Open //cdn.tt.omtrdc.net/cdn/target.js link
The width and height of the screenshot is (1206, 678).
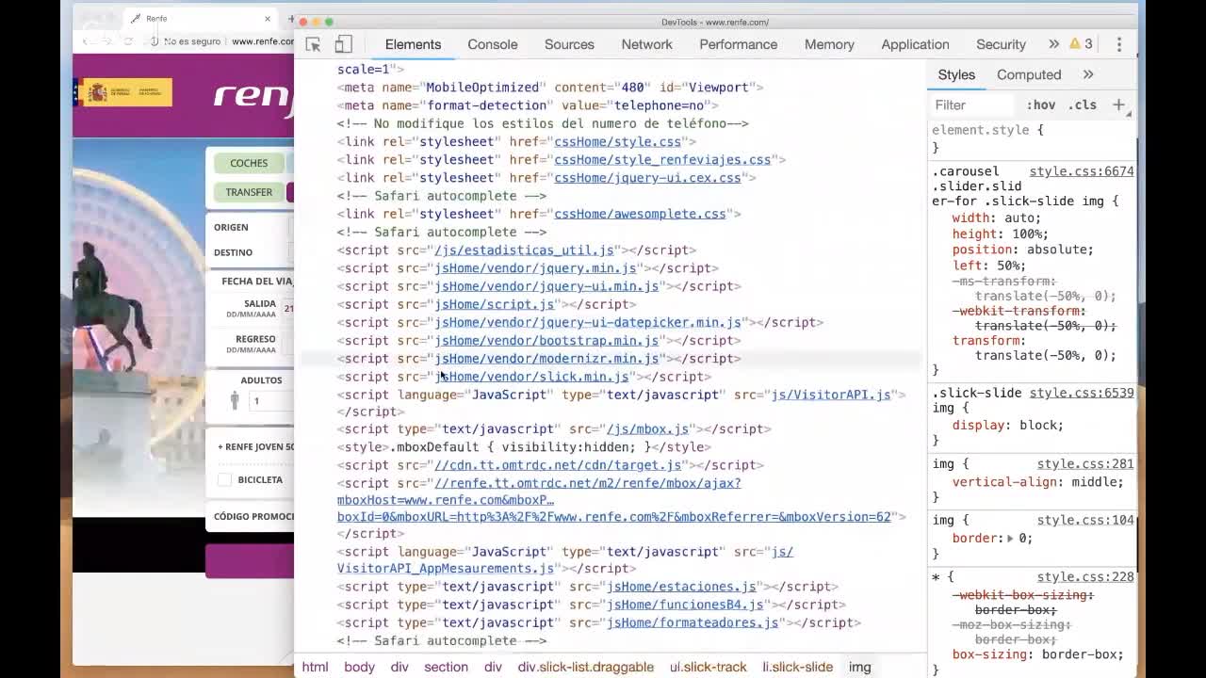tap(558, 465)
